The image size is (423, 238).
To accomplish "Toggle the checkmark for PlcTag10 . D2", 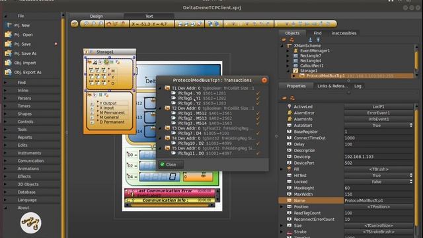I will tap(258, 143).
